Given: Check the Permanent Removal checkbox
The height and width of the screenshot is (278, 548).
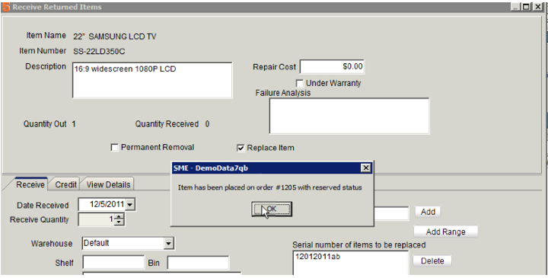Looking at the screenshot, I should pos(114,148).
